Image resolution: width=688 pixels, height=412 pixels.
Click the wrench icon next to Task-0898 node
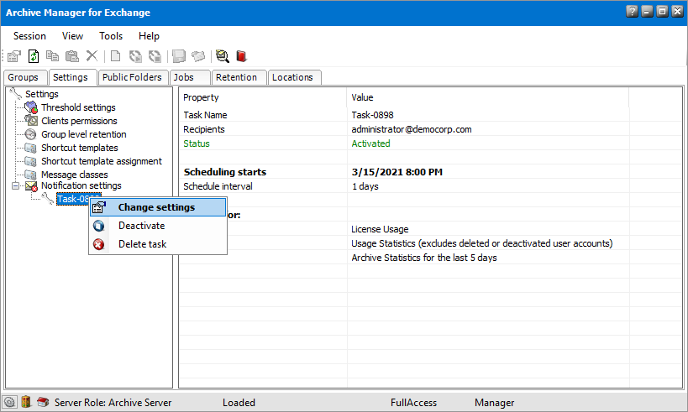[47, 199]
